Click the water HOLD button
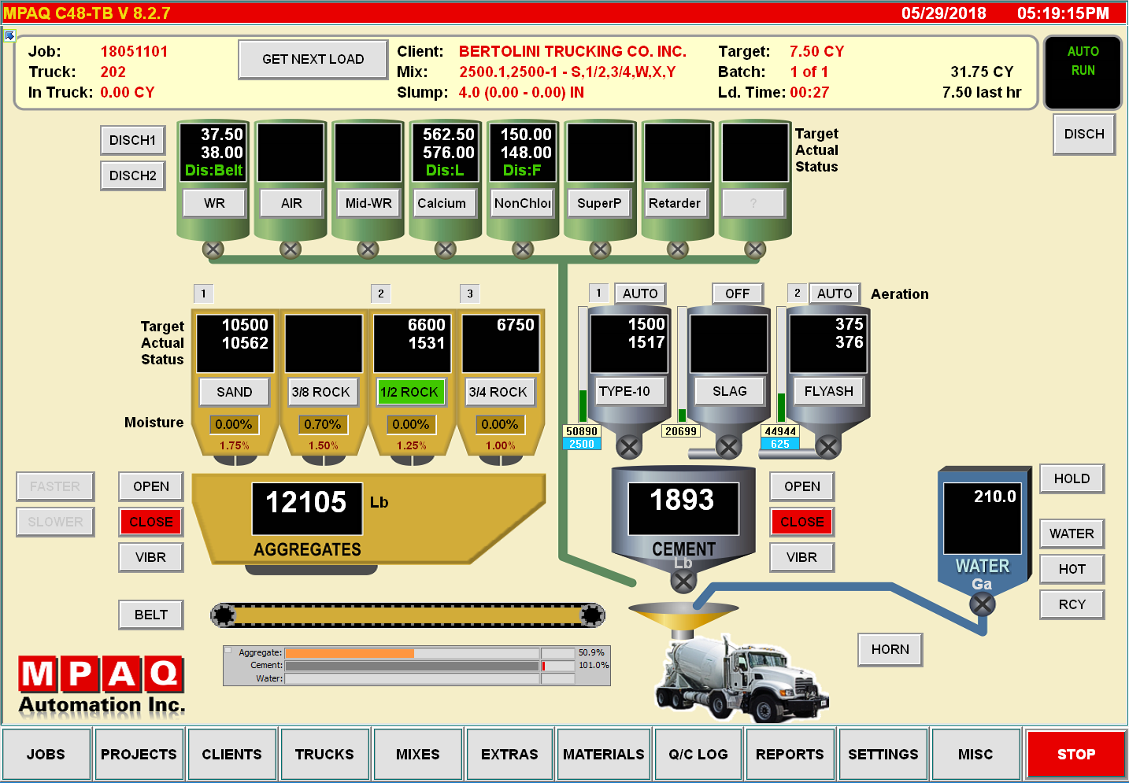The height and width of the screenshot is (783, 1129). [1072, 478]
